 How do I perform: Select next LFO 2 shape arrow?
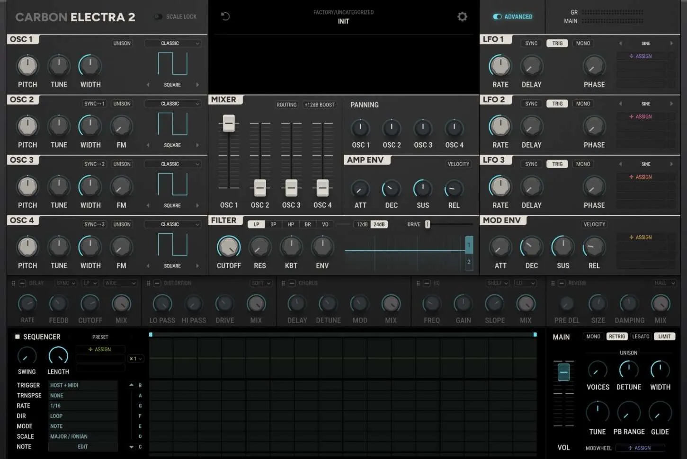671,104
